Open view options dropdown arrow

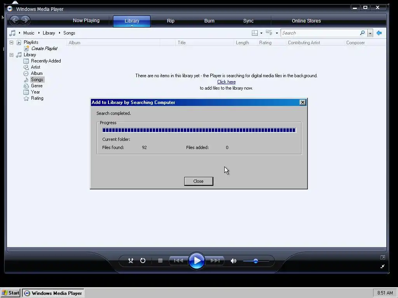pos(277,33)
